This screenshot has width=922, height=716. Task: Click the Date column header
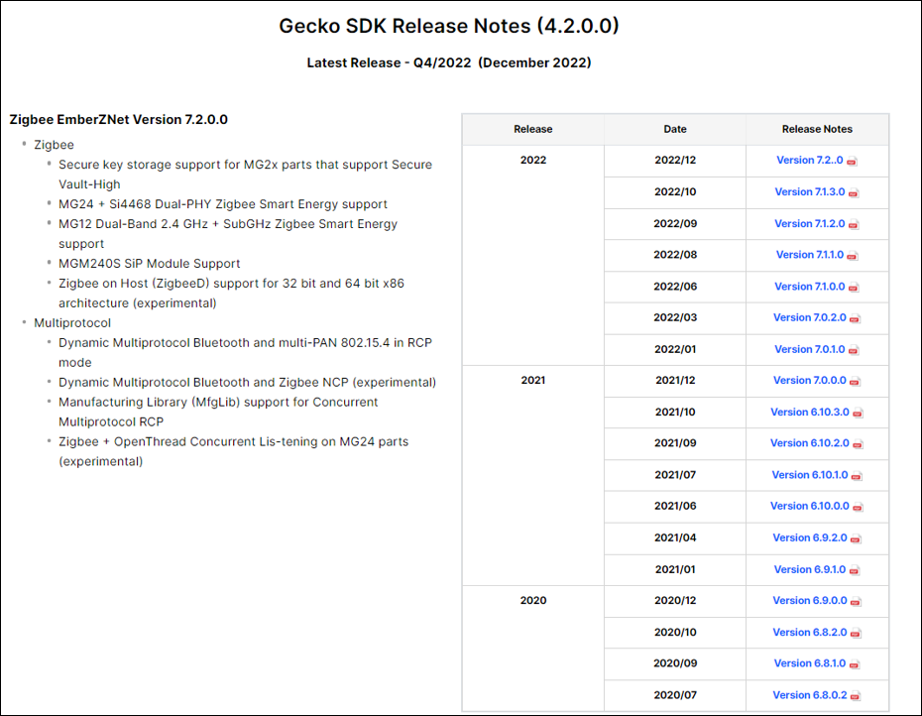675,130
